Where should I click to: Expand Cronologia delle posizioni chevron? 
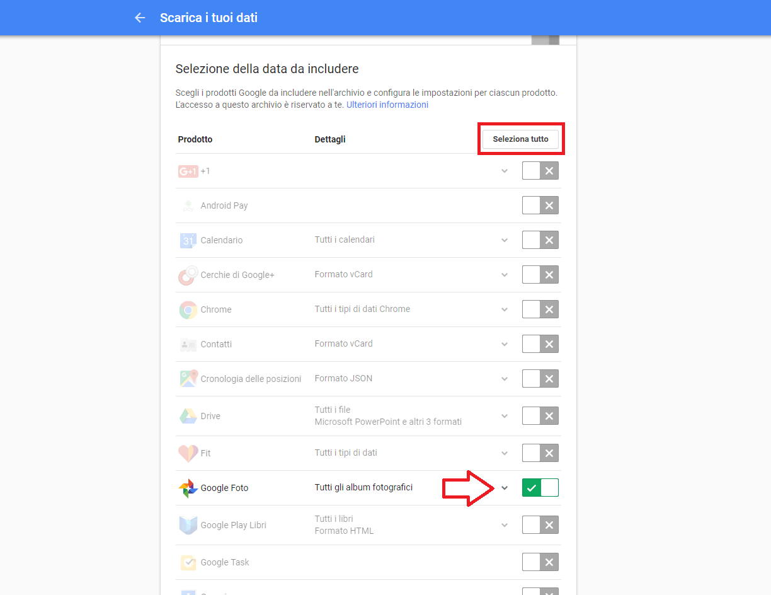click(x=505, y=379)
